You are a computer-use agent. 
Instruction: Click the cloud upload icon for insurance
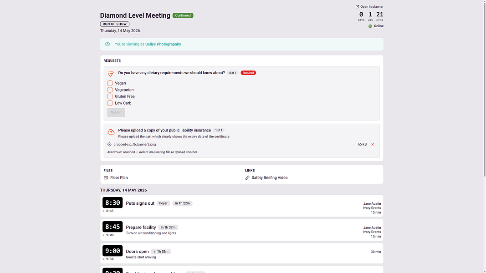coord(111,132)
